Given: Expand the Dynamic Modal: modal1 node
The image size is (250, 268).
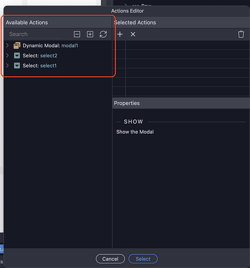Looking at the screenshot, I should tap(8, 46).
